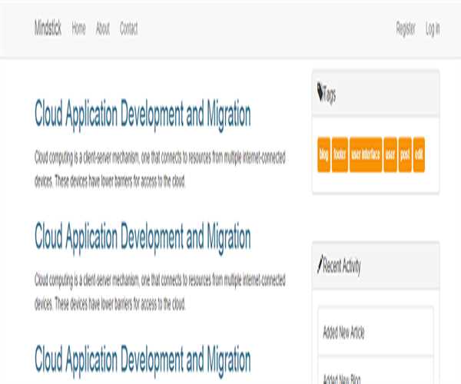Click the Register link
The height and width of the screenshot is (384, 461).
point(406,29)
